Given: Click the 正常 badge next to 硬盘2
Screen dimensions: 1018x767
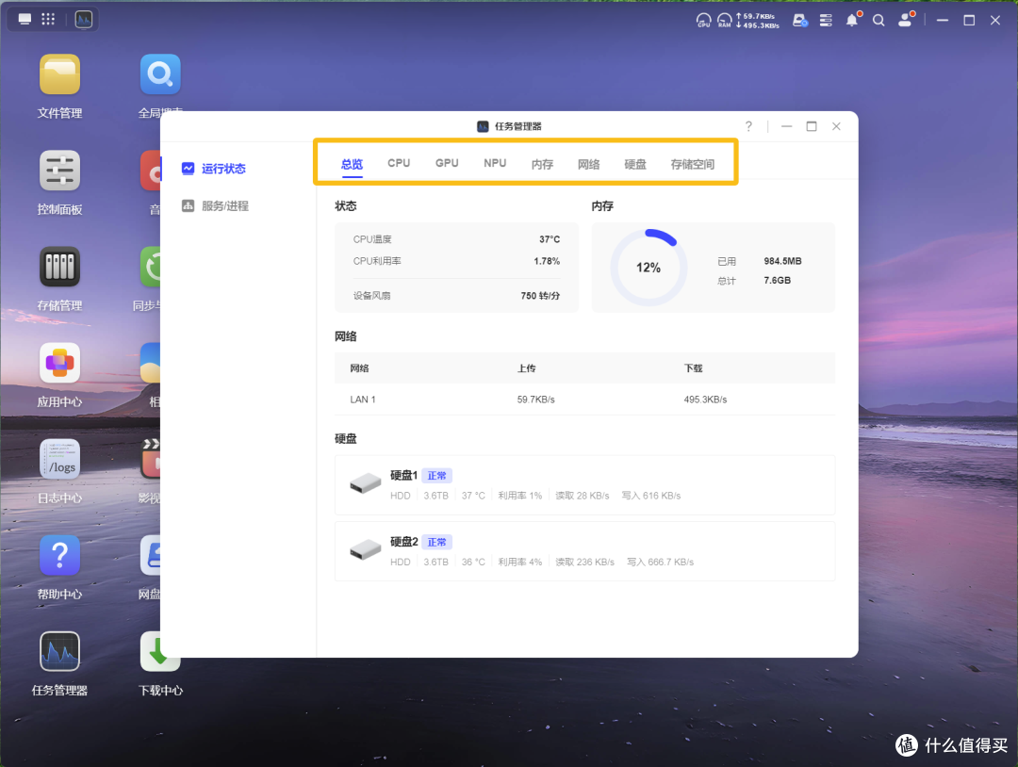Looking at the screenshot, I should coord(437,542).
